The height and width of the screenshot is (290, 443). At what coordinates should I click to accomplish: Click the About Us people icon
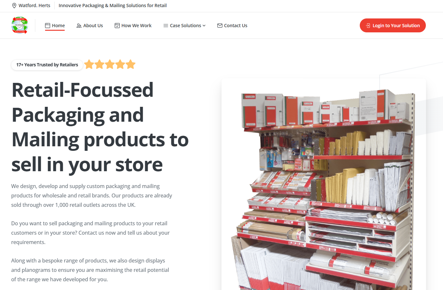coord(79,26)
